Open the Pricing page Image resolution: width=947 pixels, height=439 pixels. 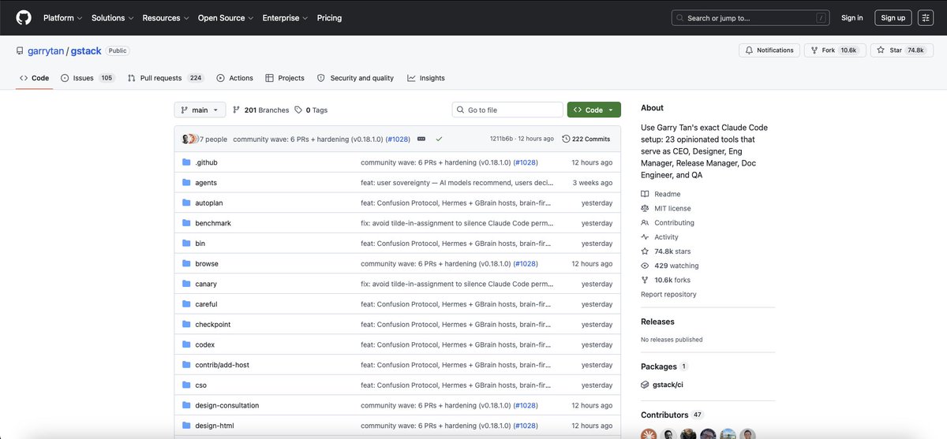(x=329, y=17)
